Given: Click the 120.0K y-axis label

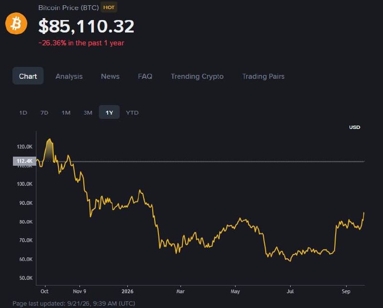Looking at the screenshot, I should [x=25, y=147].
